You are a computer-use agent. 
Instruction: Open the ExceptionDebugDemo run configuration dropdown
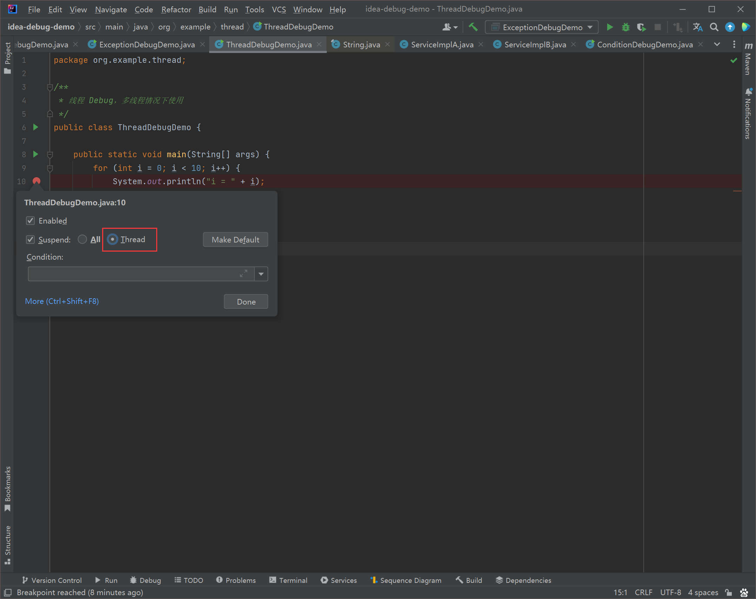[542, 27]
